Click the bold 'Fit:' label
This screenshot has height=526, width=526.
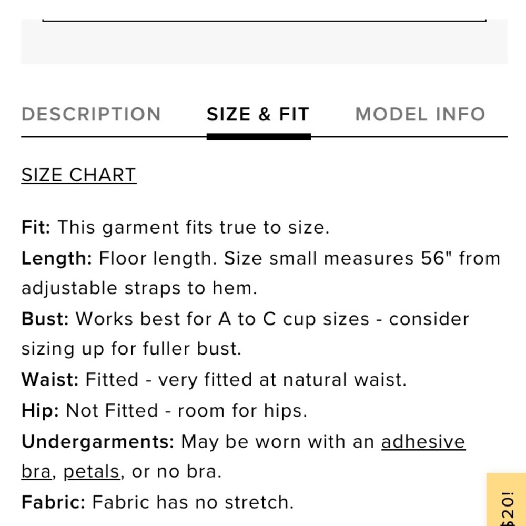click(x=36, y=227)
